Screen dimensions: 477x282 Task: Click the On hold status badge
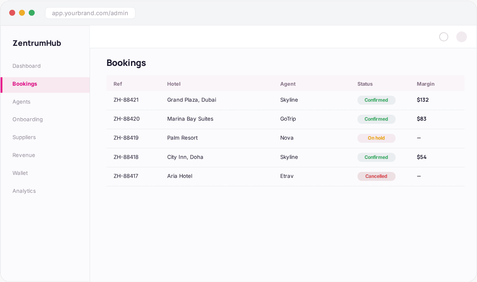click(x=376, y=138)
